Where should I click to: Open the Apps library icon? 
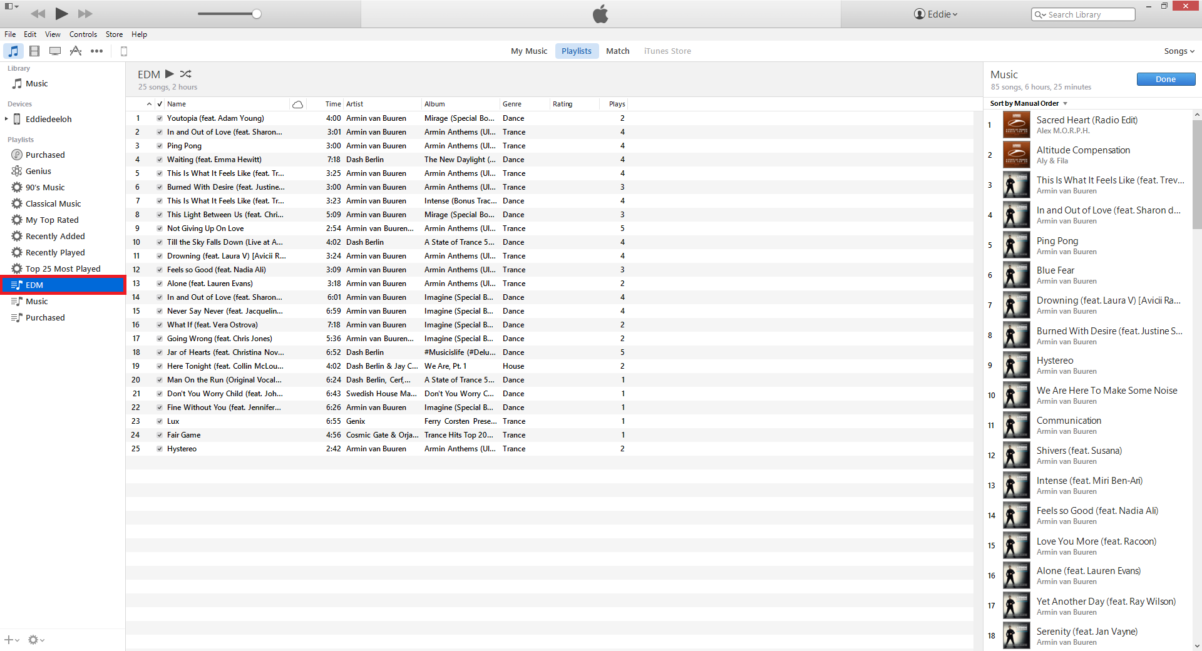coord(76,51)
